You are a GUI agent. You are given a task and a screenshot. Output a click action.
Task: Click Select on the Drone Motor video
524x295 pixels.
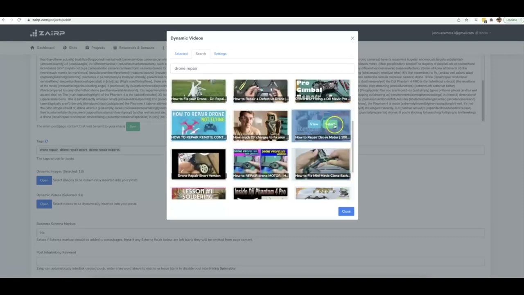[330, 124]
